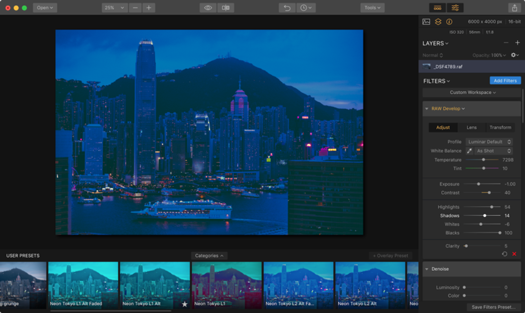Apply the Neon Tokyo L1 preset thumbnail
This screenshot has height=313, width=525.
[227, 284]
